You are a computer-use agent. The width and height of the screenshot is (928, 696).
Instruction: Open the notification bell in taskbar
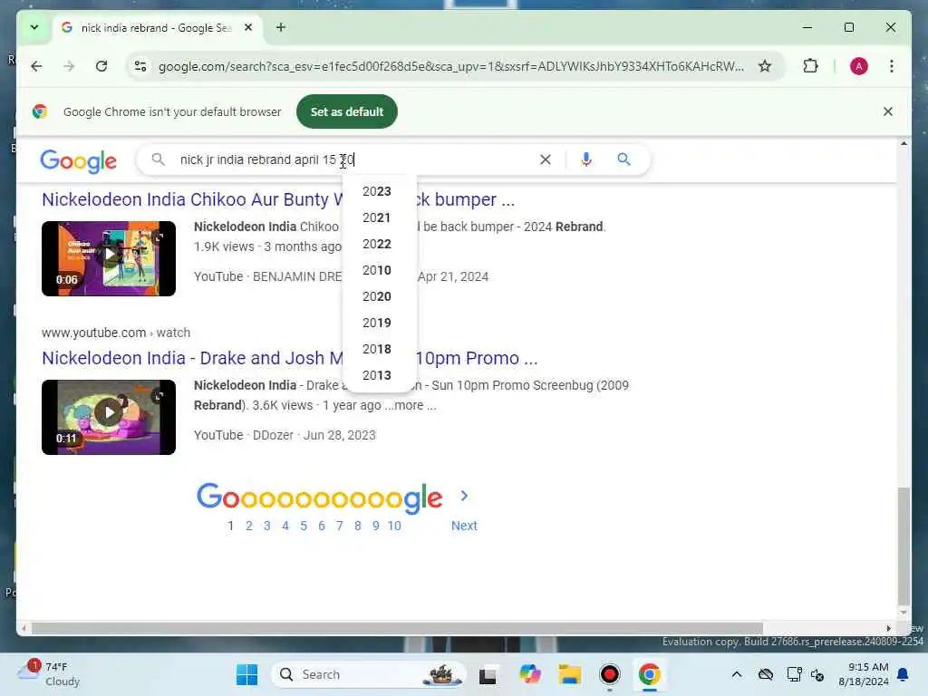904,674
